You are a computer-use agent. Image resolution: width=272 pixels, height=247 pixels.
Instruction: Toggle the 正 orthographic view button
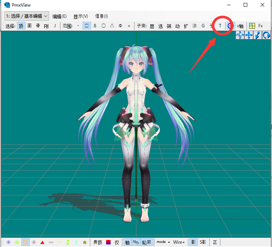tap(215, 242)
